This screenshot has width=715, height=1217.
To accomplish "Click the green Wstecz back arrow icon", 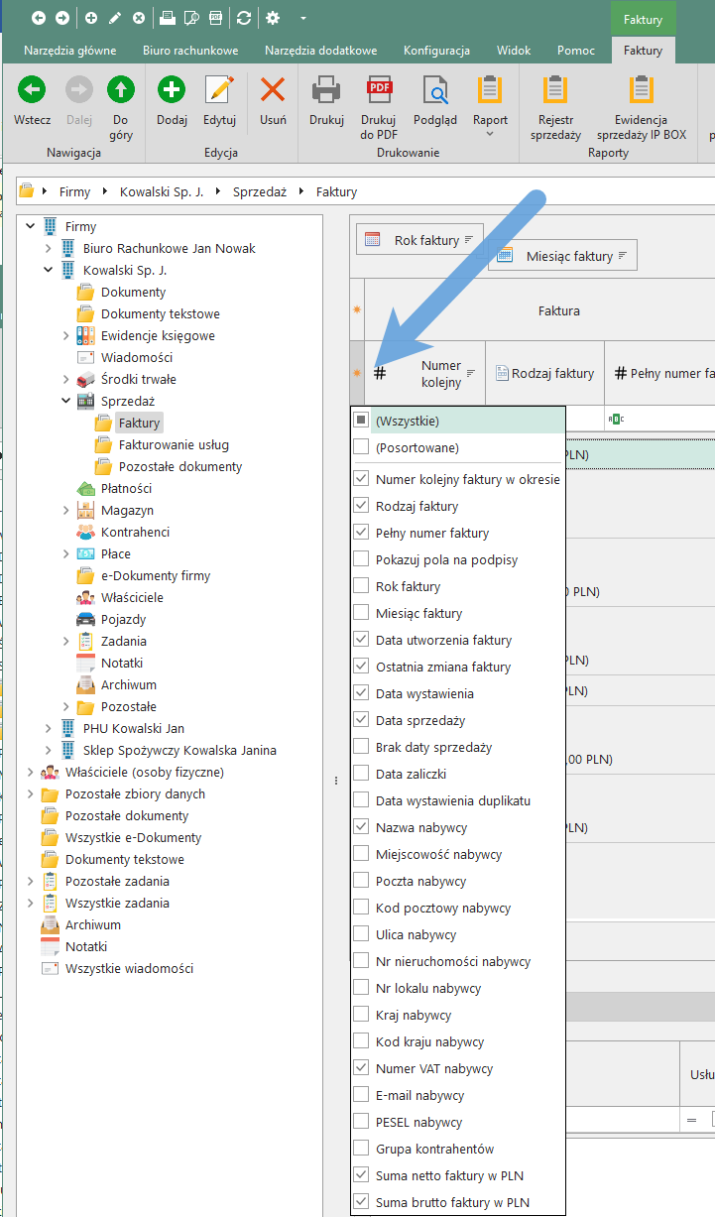I will coord(32,90).
